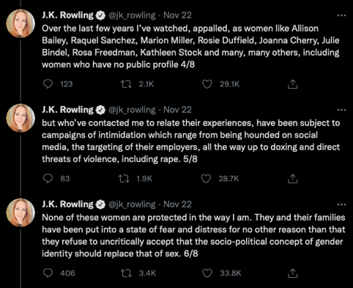This screenshot has height=288, width=353.
Task: Like the tweet with 33.8K likes
Action: (207, 273)
